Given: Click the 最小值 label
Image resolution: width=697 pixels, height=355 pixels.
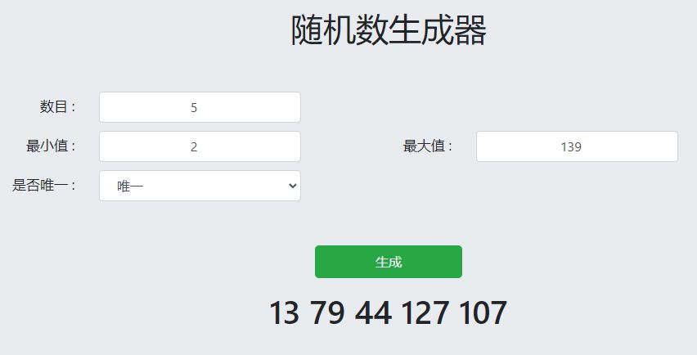Looking at the screenshot, I should 51,146.
